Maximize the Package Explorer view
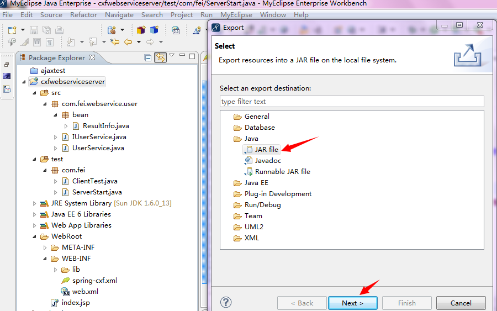The width and height of the screenshot is (497, 311). point(192,56)
